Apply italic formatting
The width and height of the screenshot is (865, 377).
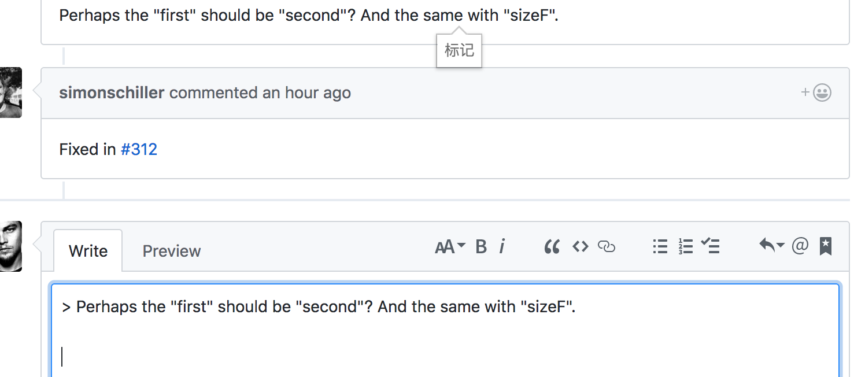point(501,247)
